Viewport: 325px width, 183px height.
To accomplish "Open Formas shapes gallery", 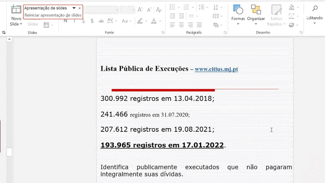I will [x=238, y=15].
